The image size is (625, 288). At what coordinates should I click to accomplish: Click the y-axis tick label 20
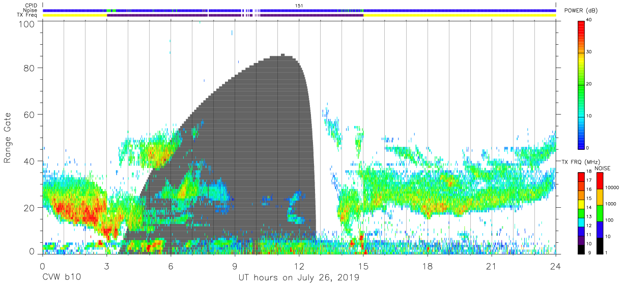(x=30, y=207)
